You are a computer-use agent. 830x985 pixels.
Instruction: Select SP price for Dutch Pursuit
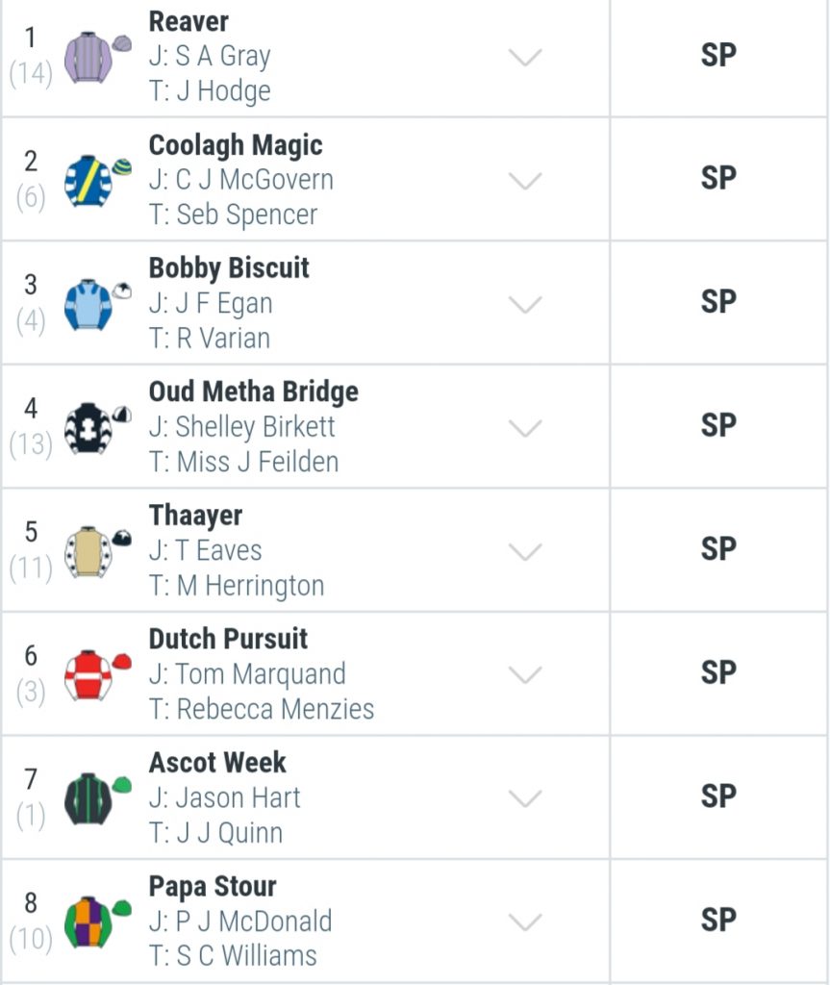pos(718,672)
